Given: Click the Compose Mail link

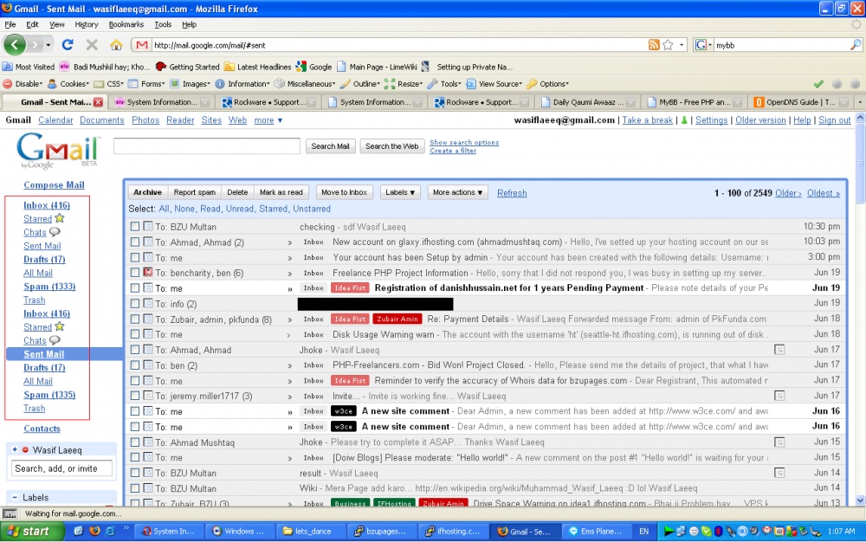Looking at the screenshot, I should [54, 185].
